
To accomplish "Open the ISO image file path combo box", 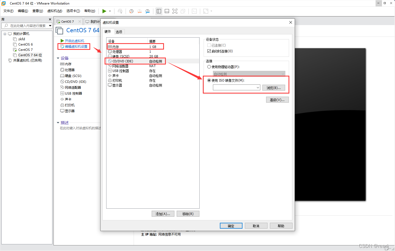I will pos(236,87).
